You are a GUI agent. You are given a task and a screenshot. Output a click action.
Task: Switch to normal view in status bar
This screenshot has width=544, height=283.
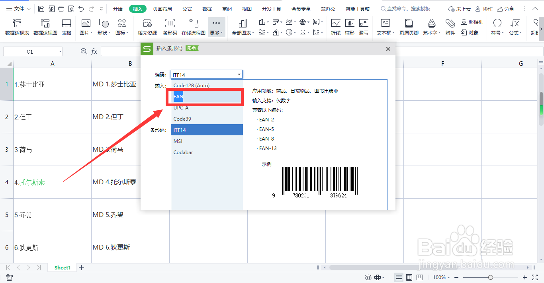(x=399, y=277)
